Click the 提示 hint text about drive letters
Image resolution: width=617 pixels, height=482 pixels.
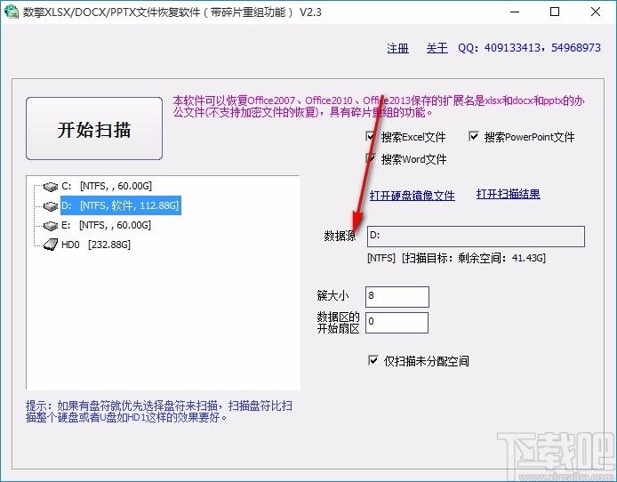(159, 411)
